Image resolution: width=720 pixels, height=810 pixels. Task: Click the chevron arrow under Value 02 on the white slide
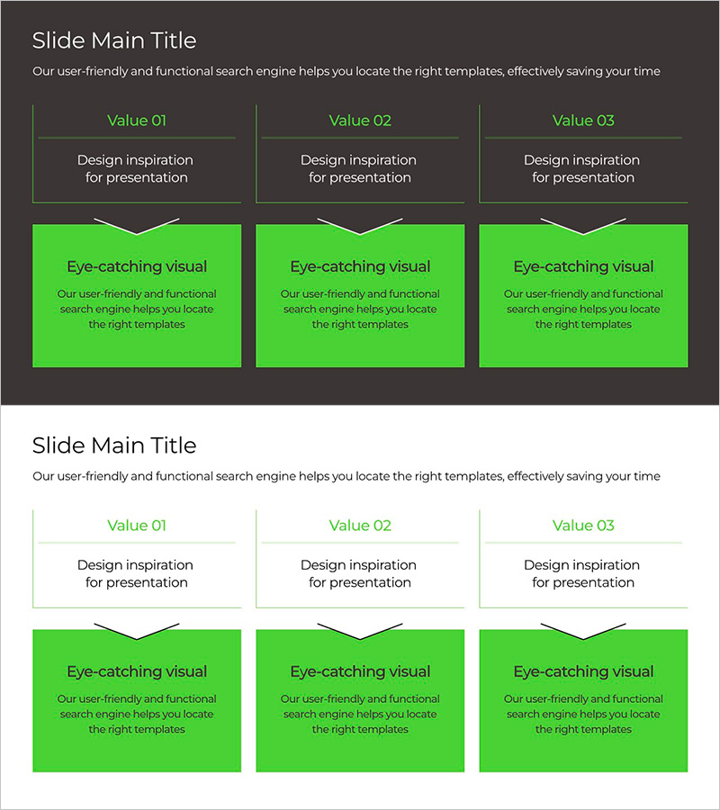pos(360,632)
